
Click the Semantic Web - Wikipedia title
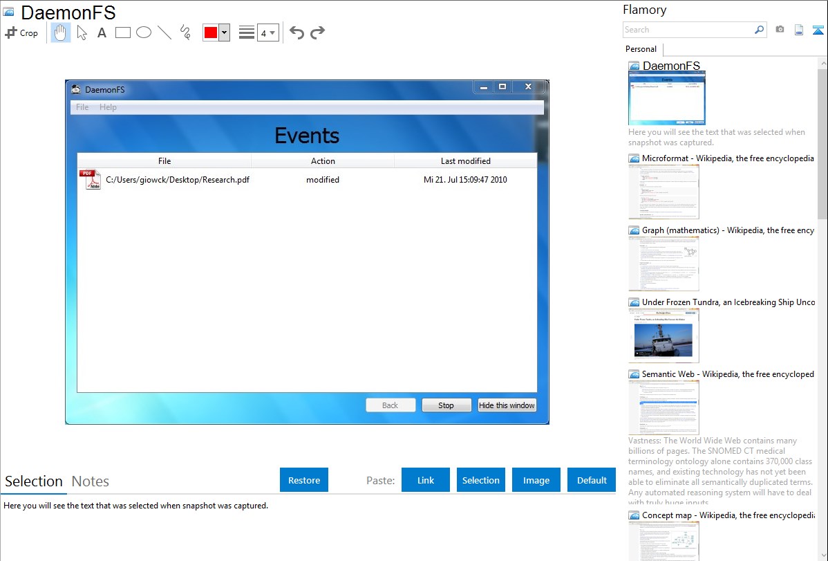point(728,374)
